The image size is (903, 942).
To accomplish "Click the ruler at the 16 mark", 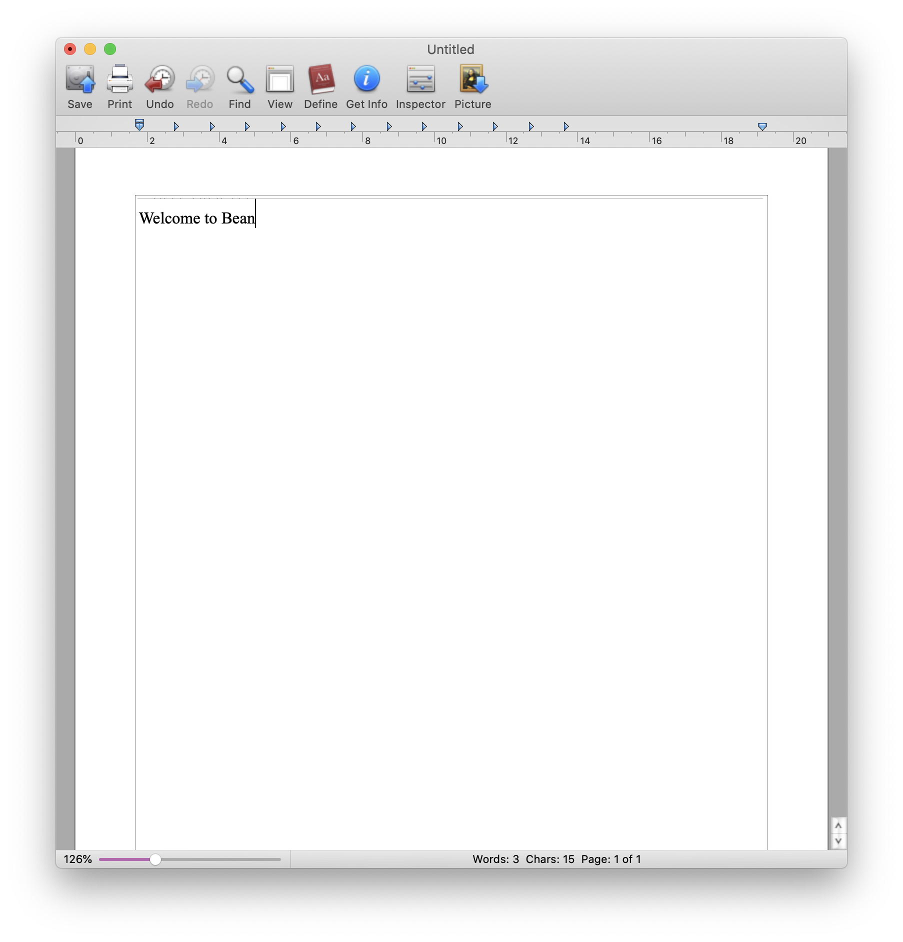I will coord(655,140).
